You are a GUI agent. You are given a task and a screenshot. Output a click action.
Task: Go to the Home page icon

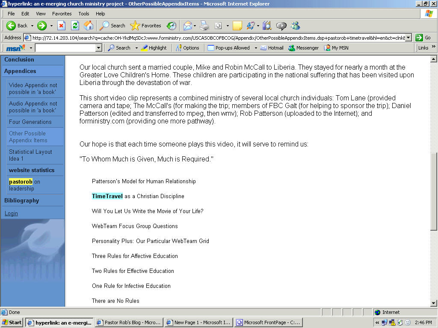89,26
